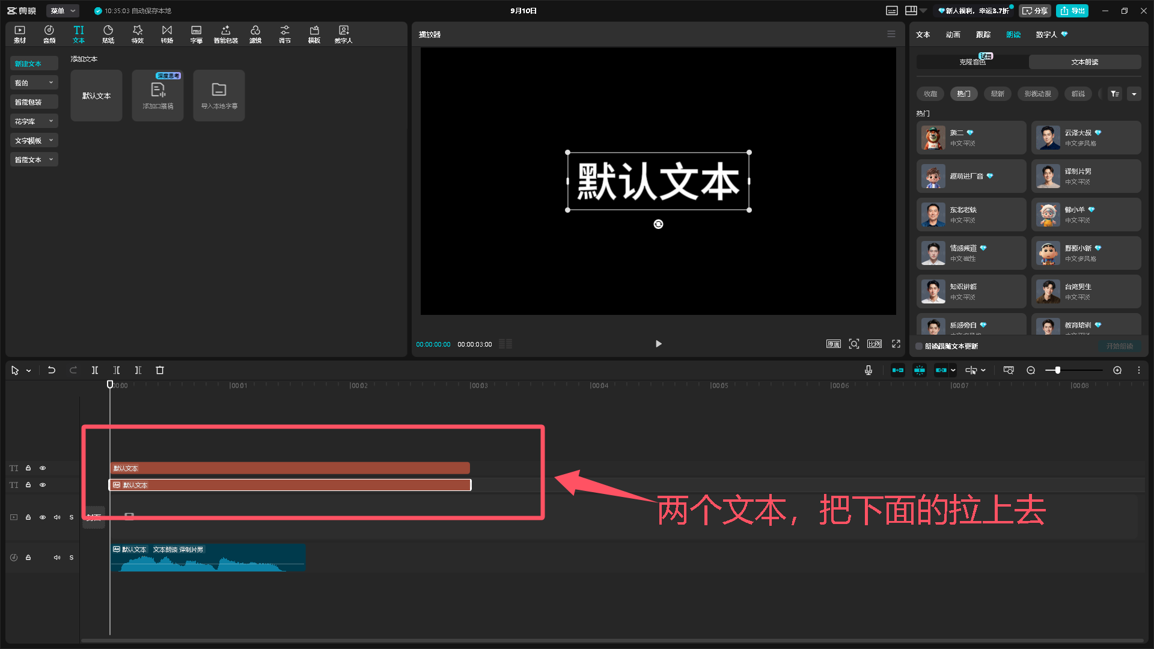Expand the 花字库 category

tap(34, 121)
